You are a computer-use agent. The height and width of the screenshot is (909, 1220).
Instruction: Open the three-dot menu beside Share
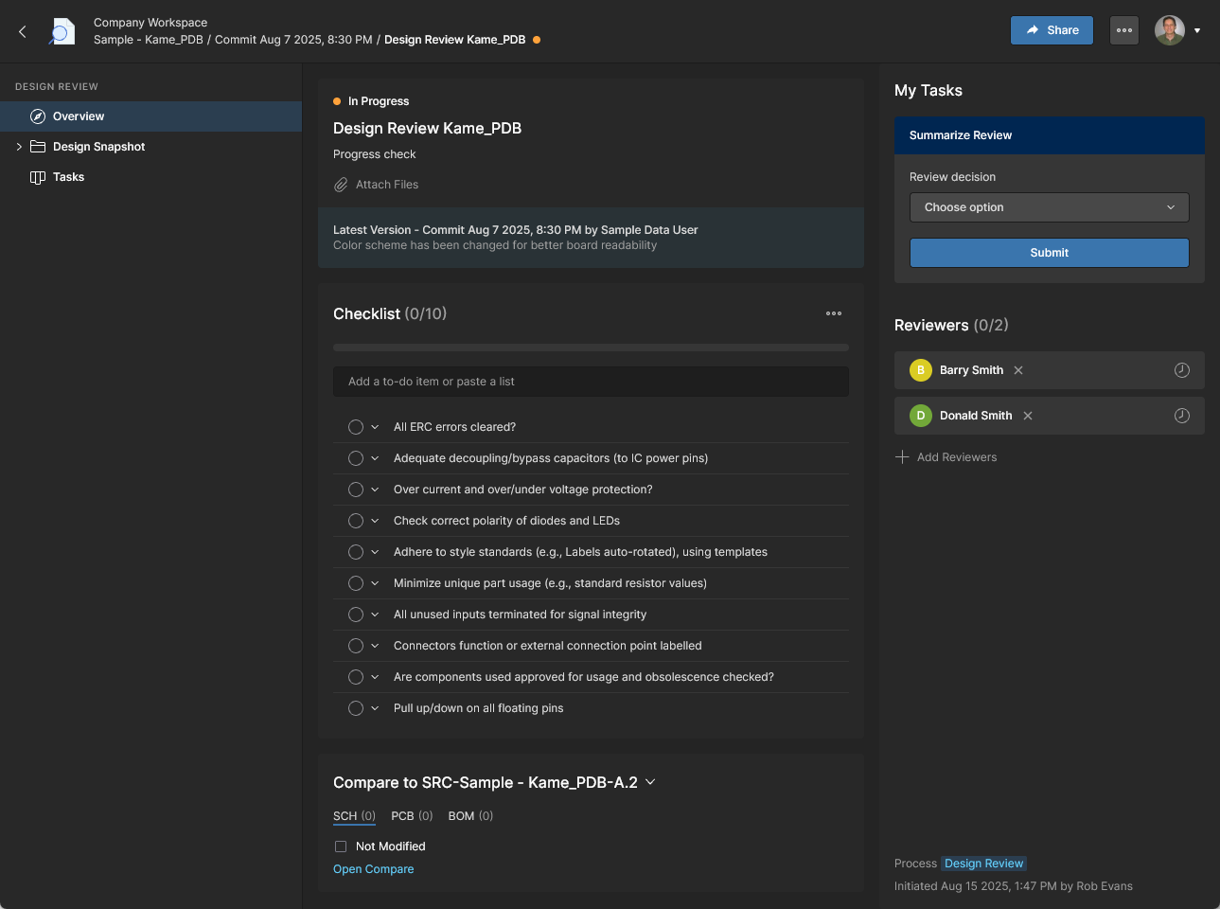click(x=1123, y=30)
